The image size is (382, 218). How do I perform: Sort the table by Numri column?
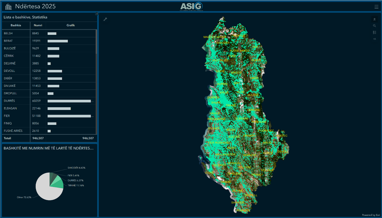pos(38,25)
